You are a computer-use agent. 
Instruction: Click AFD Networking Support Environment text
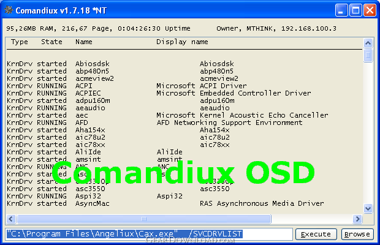[x=229, y=123]
